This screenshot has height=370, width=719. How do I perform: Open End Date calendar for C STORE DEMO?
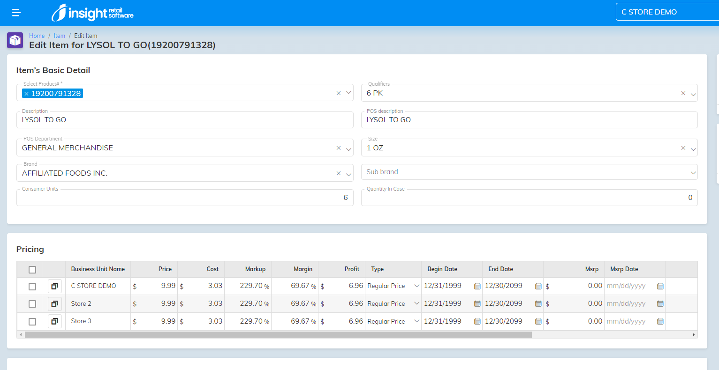[538, 286]
